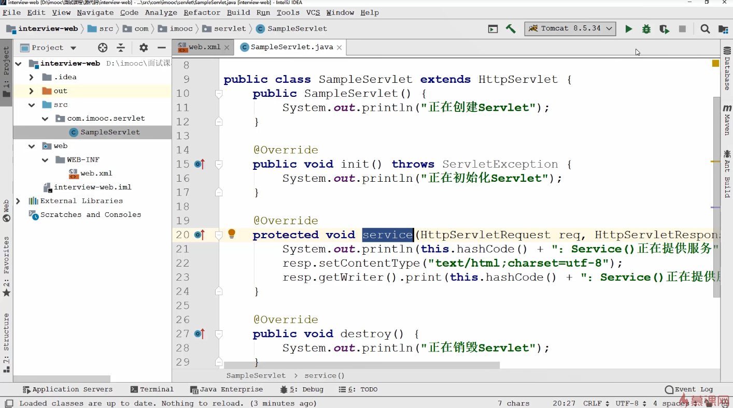Run the Tomcat configuration with green play button
733x408 pixels.
628,29
